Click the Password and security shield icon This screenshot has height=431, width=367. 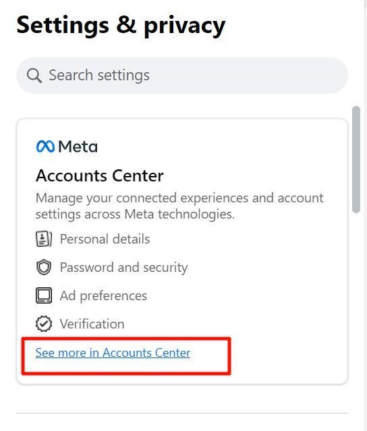pos(44,267)
